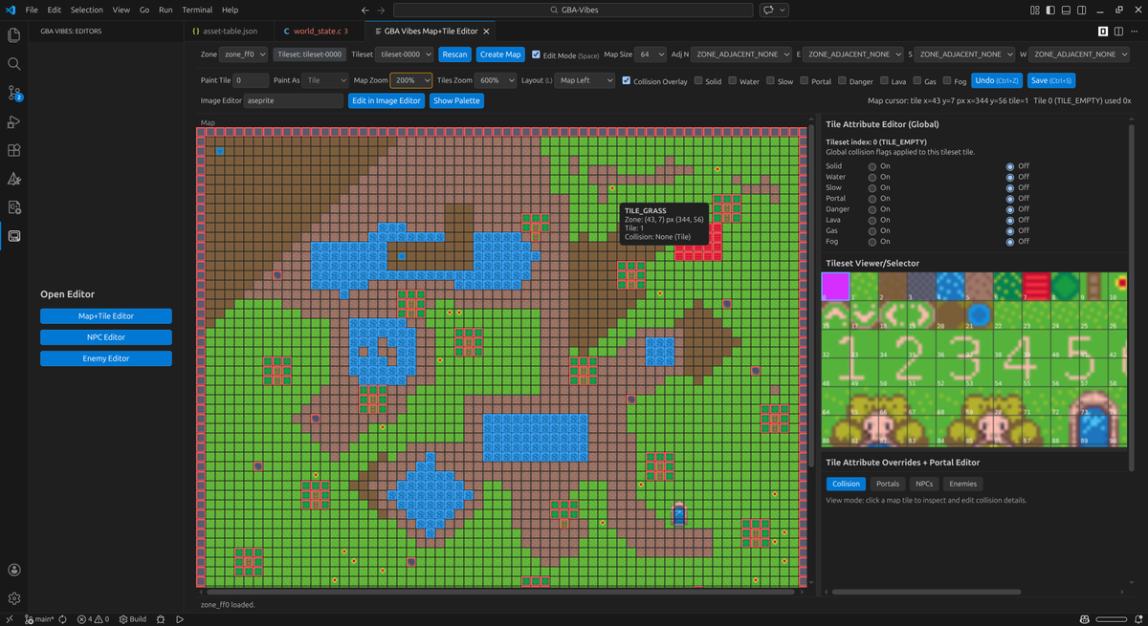Open Customize Layout icon in title bar

[1036, 10]
